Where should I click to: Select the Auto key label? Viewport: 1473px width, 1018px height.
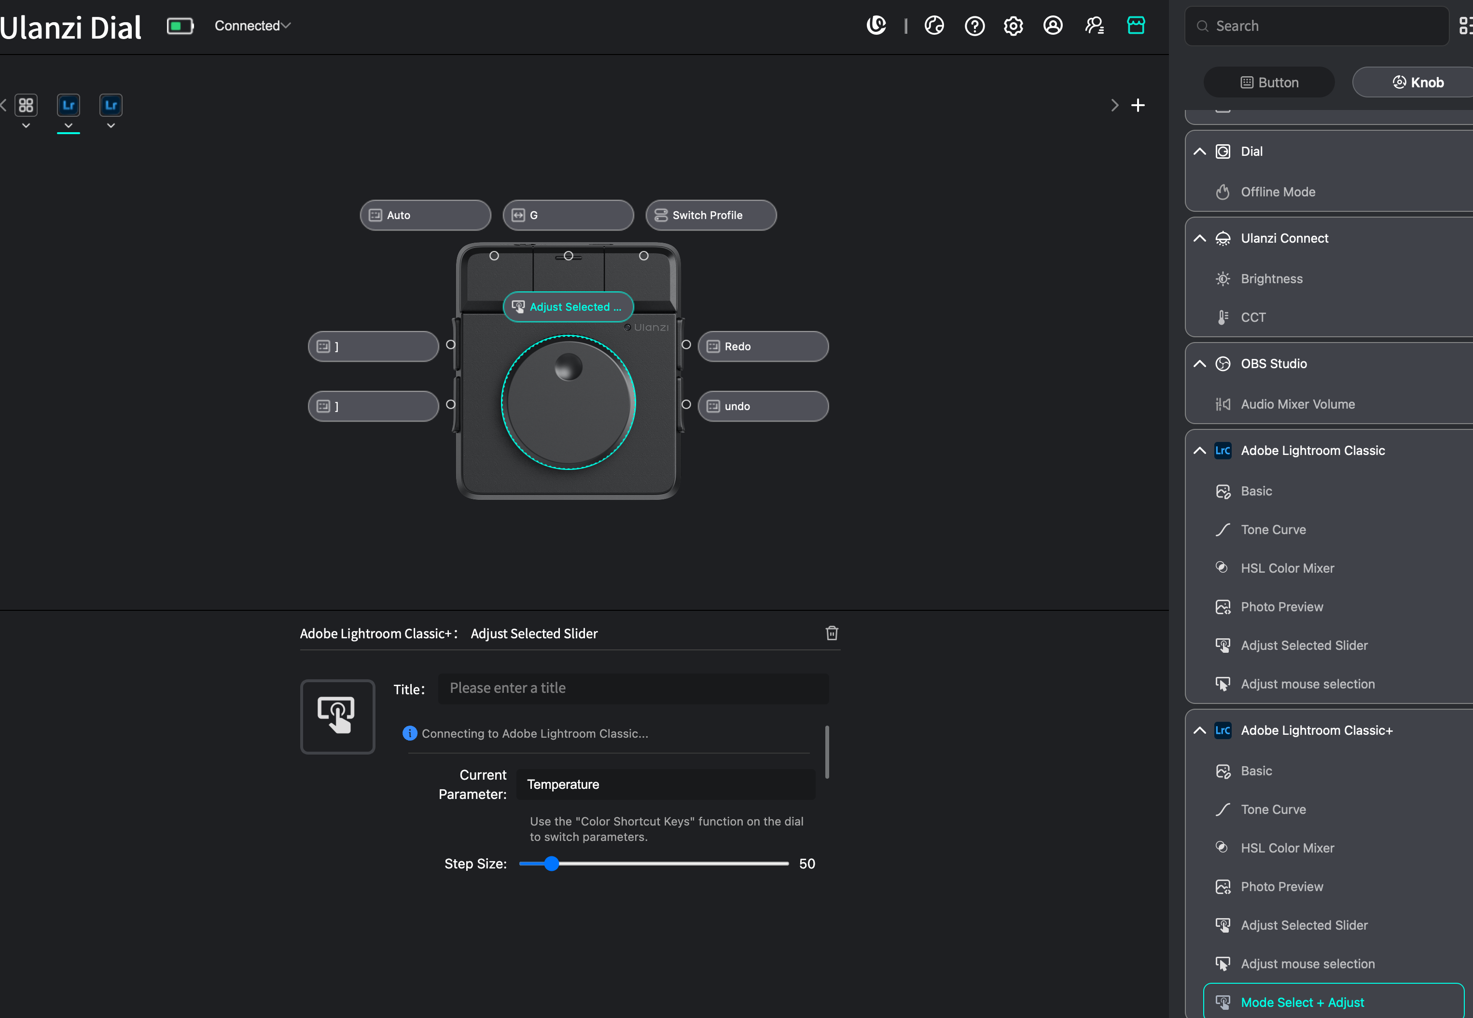click(426, 215)
